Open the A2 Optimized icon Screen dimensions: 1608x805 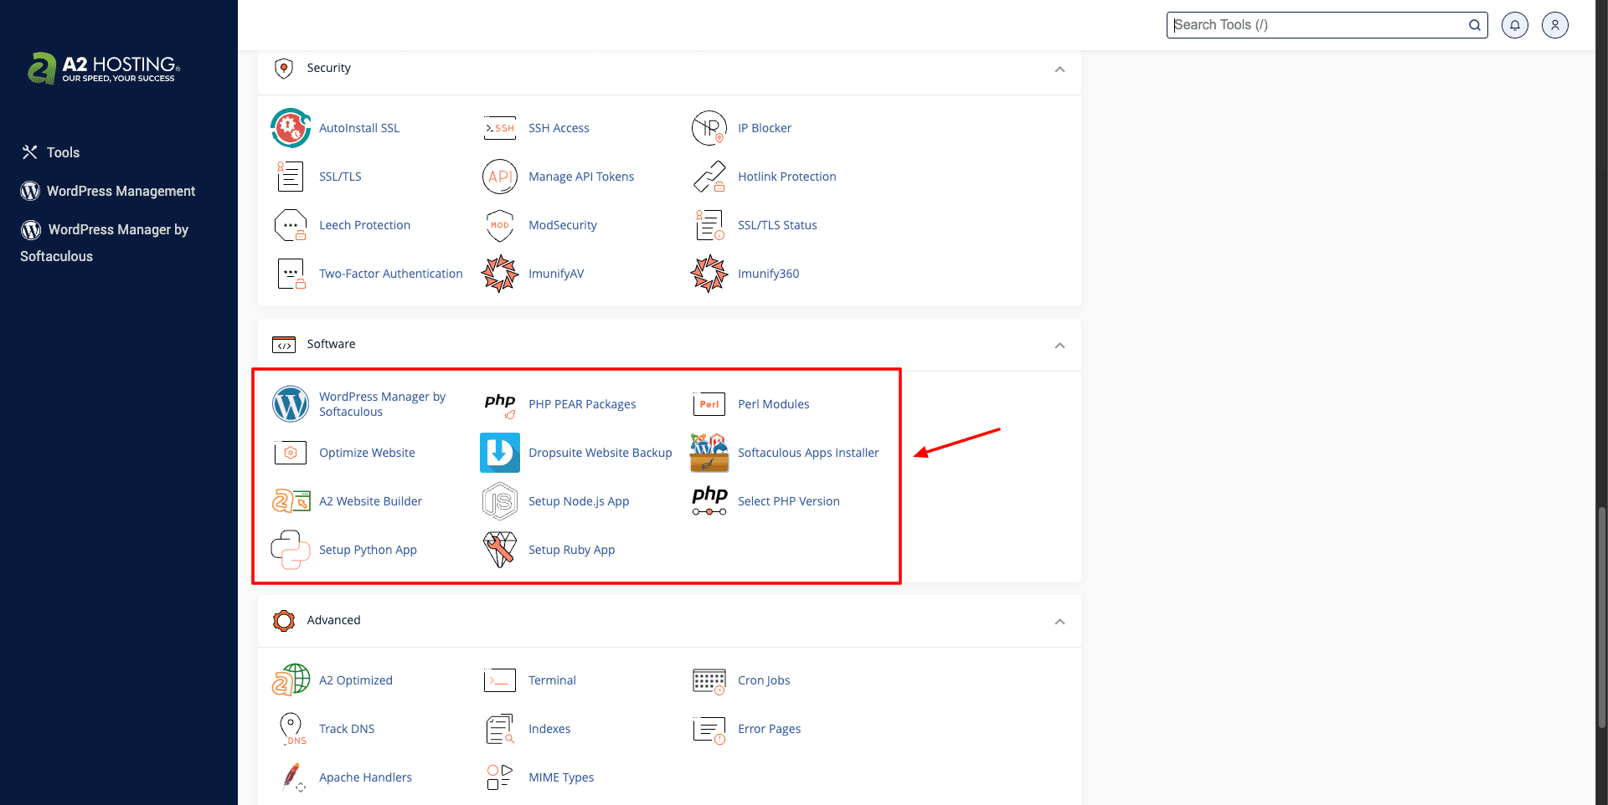[291, 680]
